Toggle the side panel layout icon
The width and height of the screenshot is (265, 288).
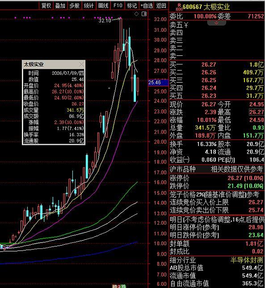pos(144,14)
